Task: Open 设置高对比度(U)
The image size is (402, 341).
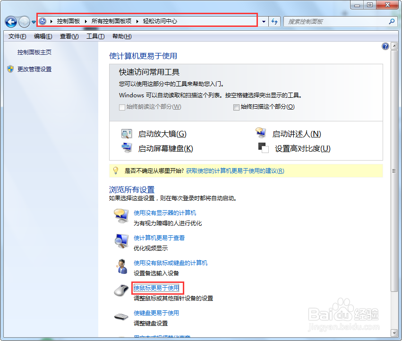Action: [x=302, y=149]
